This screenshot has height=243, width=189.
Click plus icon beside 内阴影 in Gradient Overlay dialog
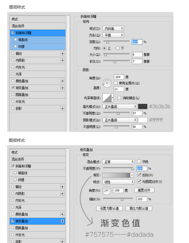coord(62,194)
